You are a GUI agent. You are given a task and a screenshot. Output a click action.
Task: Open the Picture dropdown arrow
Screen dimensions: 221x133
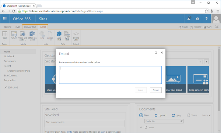coord(14,40)
